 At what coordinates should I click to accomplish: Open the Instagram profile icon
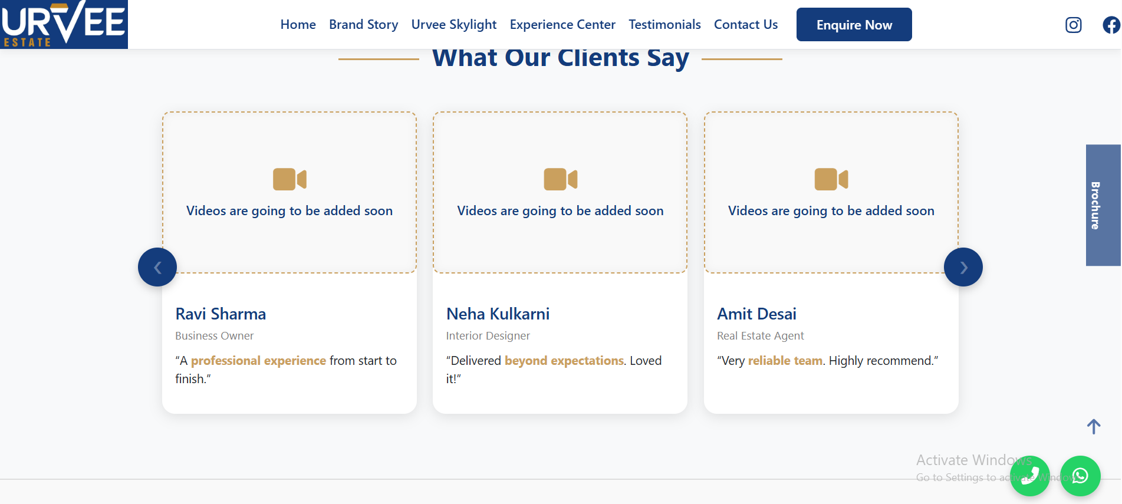[x=1073, y=25]
